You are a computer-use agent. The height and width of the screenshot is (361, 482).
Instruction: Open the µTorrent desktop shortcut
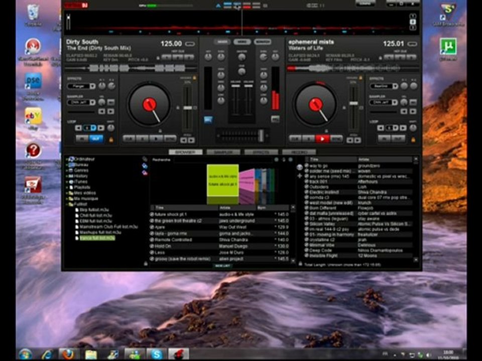(x=448, y=49)
